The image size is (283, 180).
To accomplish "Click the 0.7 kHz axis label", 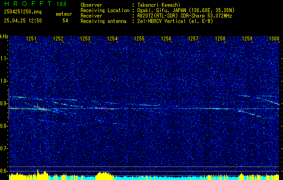I will point(4,148).
